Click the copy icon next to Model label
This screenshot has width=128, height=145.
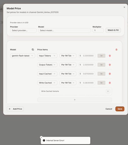coord(33,50)
